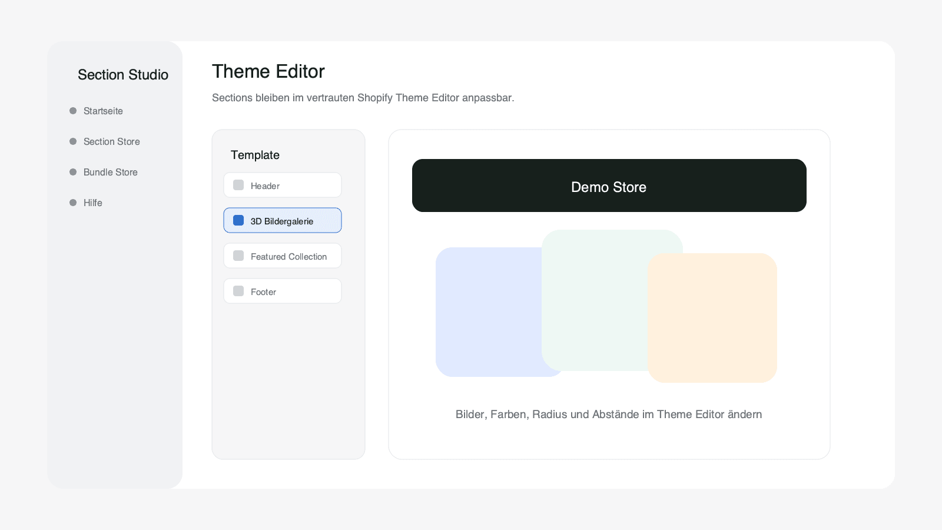The width and height of the screenshot is (942, 530).
Task: Click the 'Sections bleiben im vertrauten' subtitle
Action: coord(363,98)
